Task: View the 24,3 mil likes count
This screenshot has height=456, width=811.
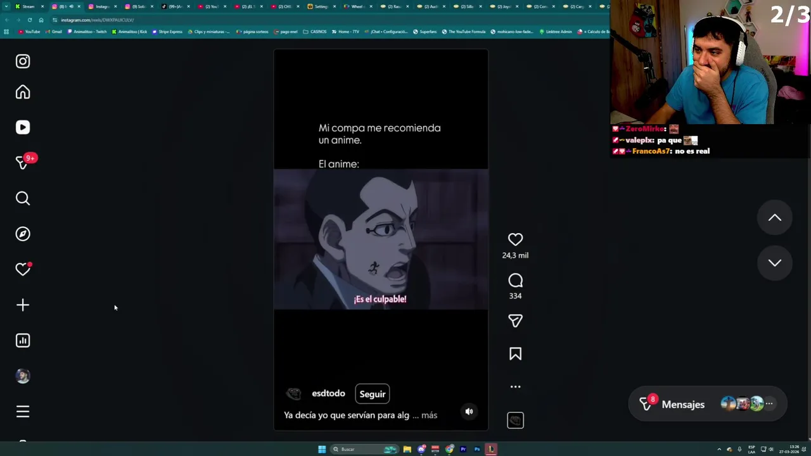Action: click(515, 255)
